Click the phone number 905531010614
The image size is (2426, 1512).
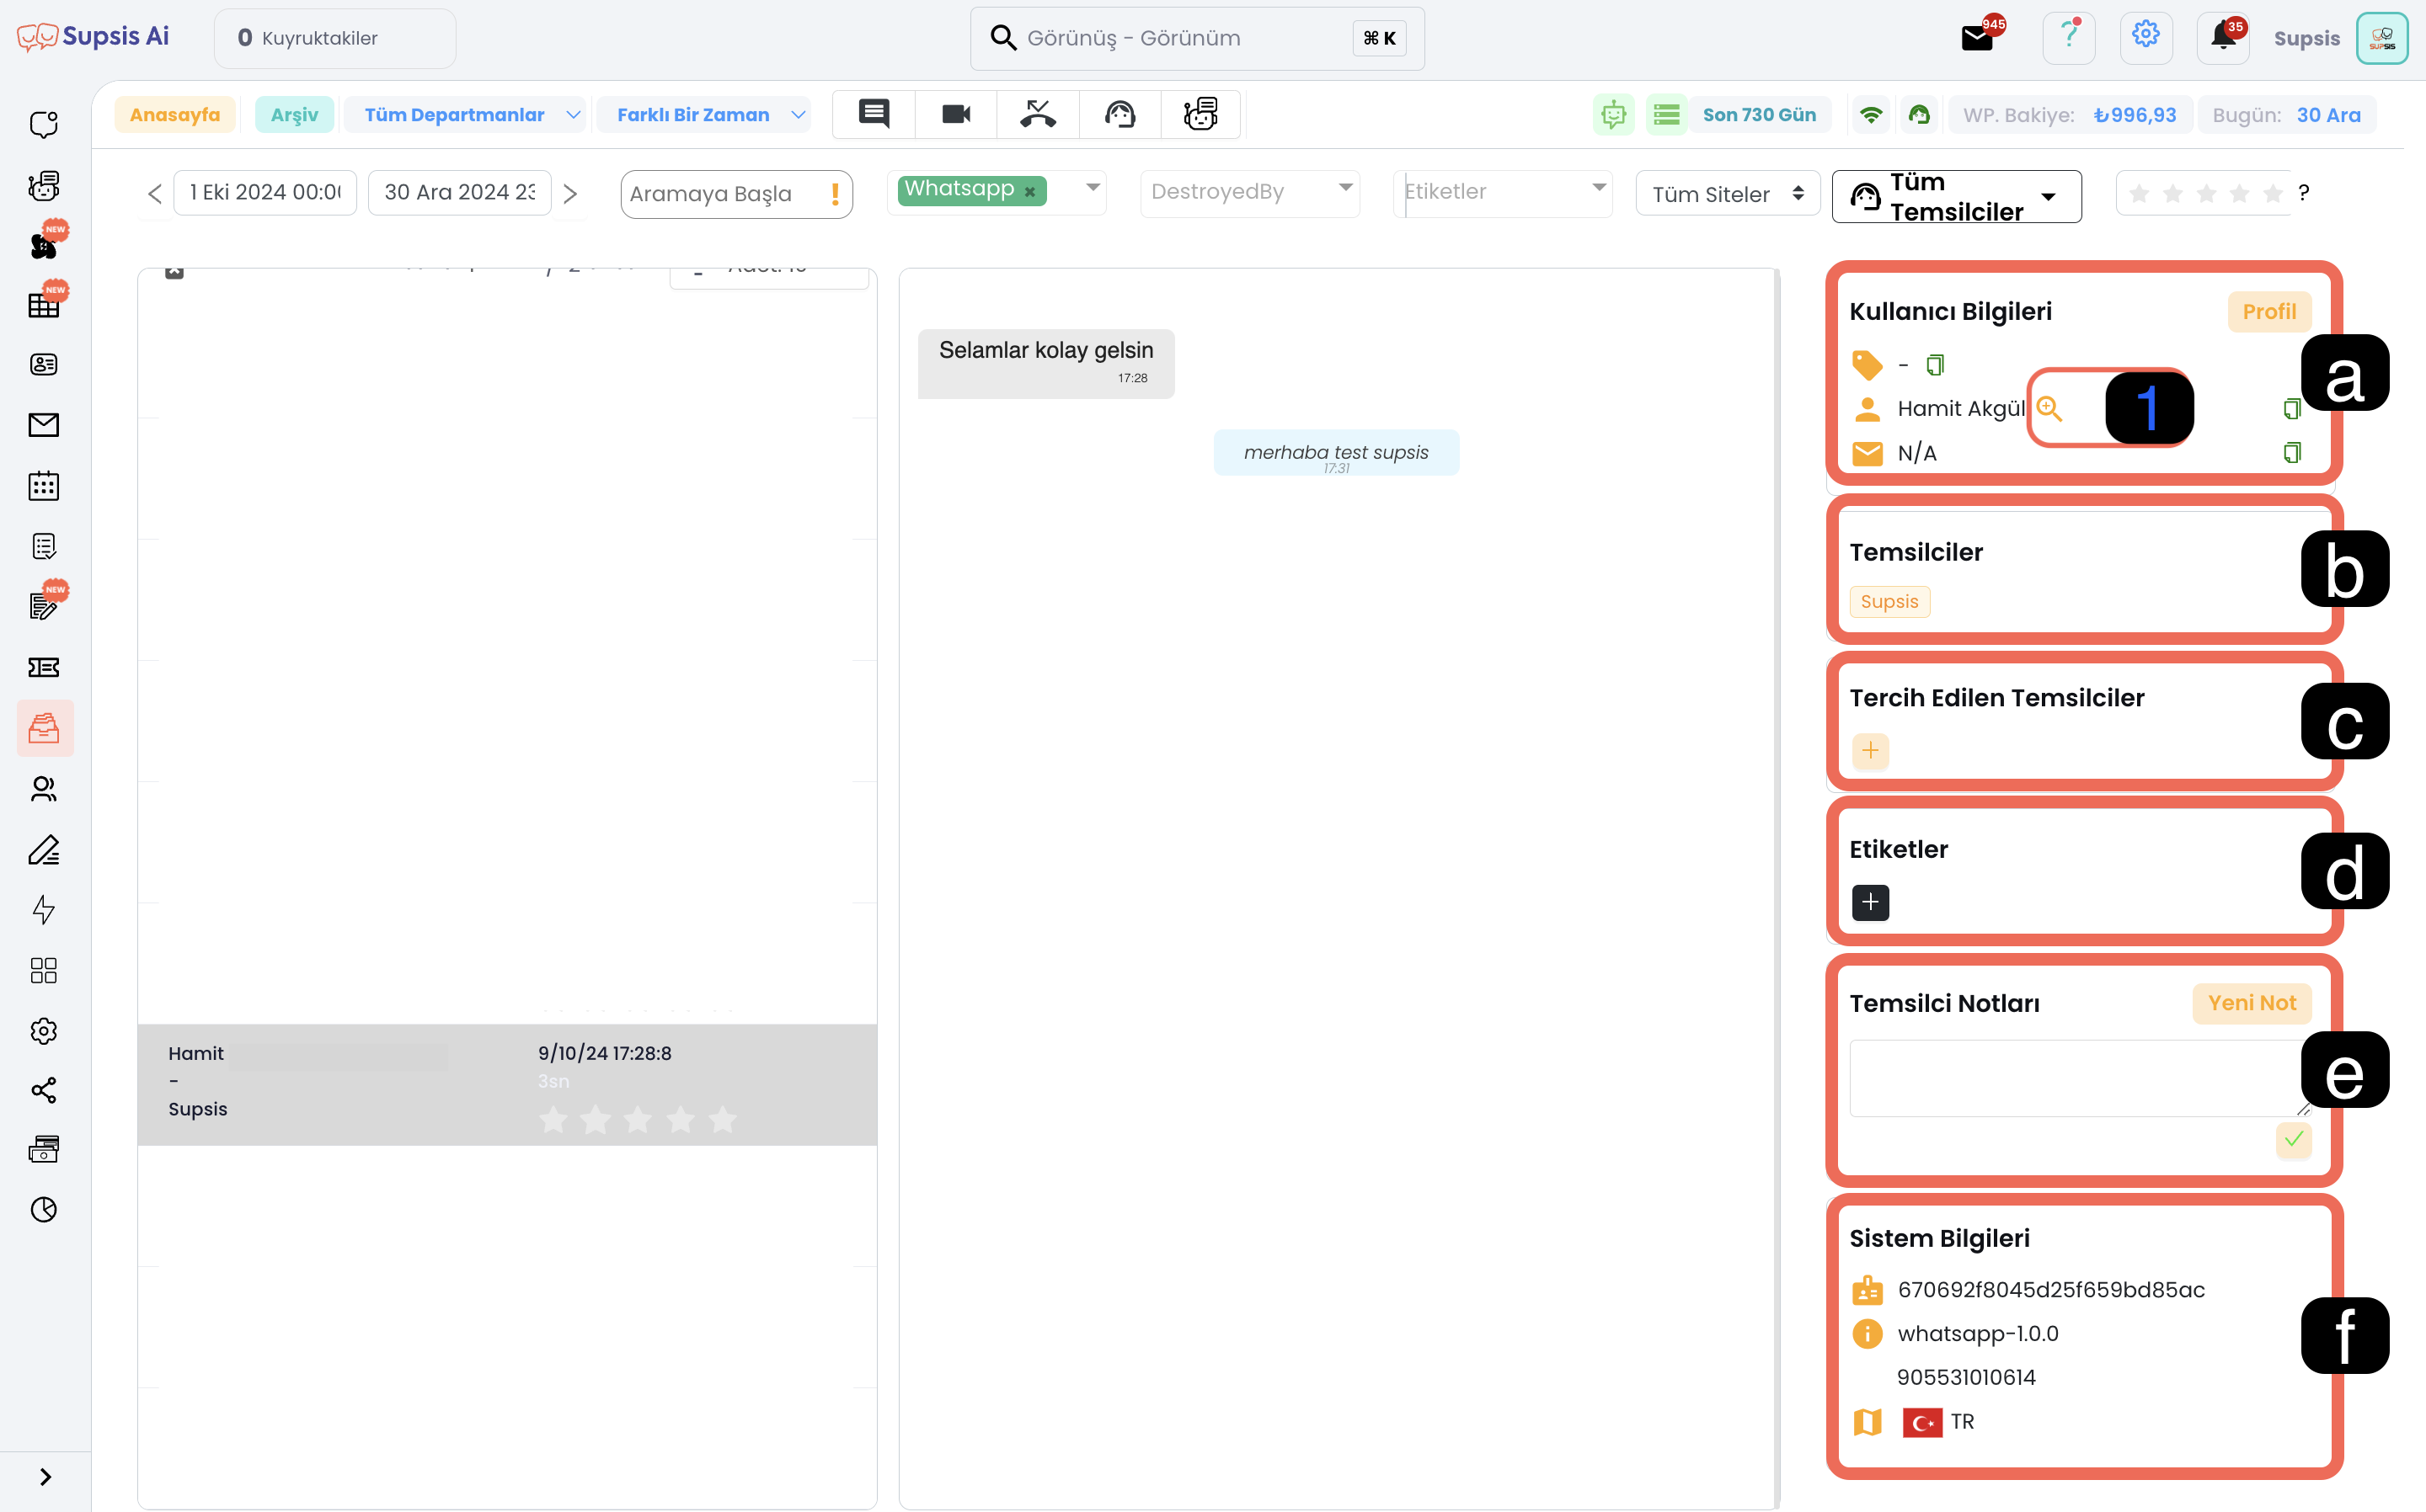[x=1966, y=1377]
